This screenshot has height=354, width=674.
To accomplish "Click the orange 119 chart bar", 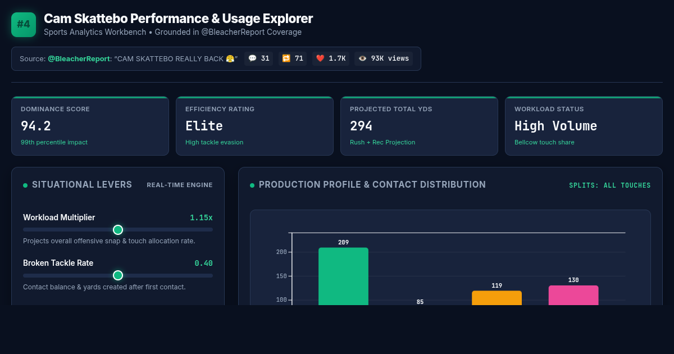I will tap(497, 298).
